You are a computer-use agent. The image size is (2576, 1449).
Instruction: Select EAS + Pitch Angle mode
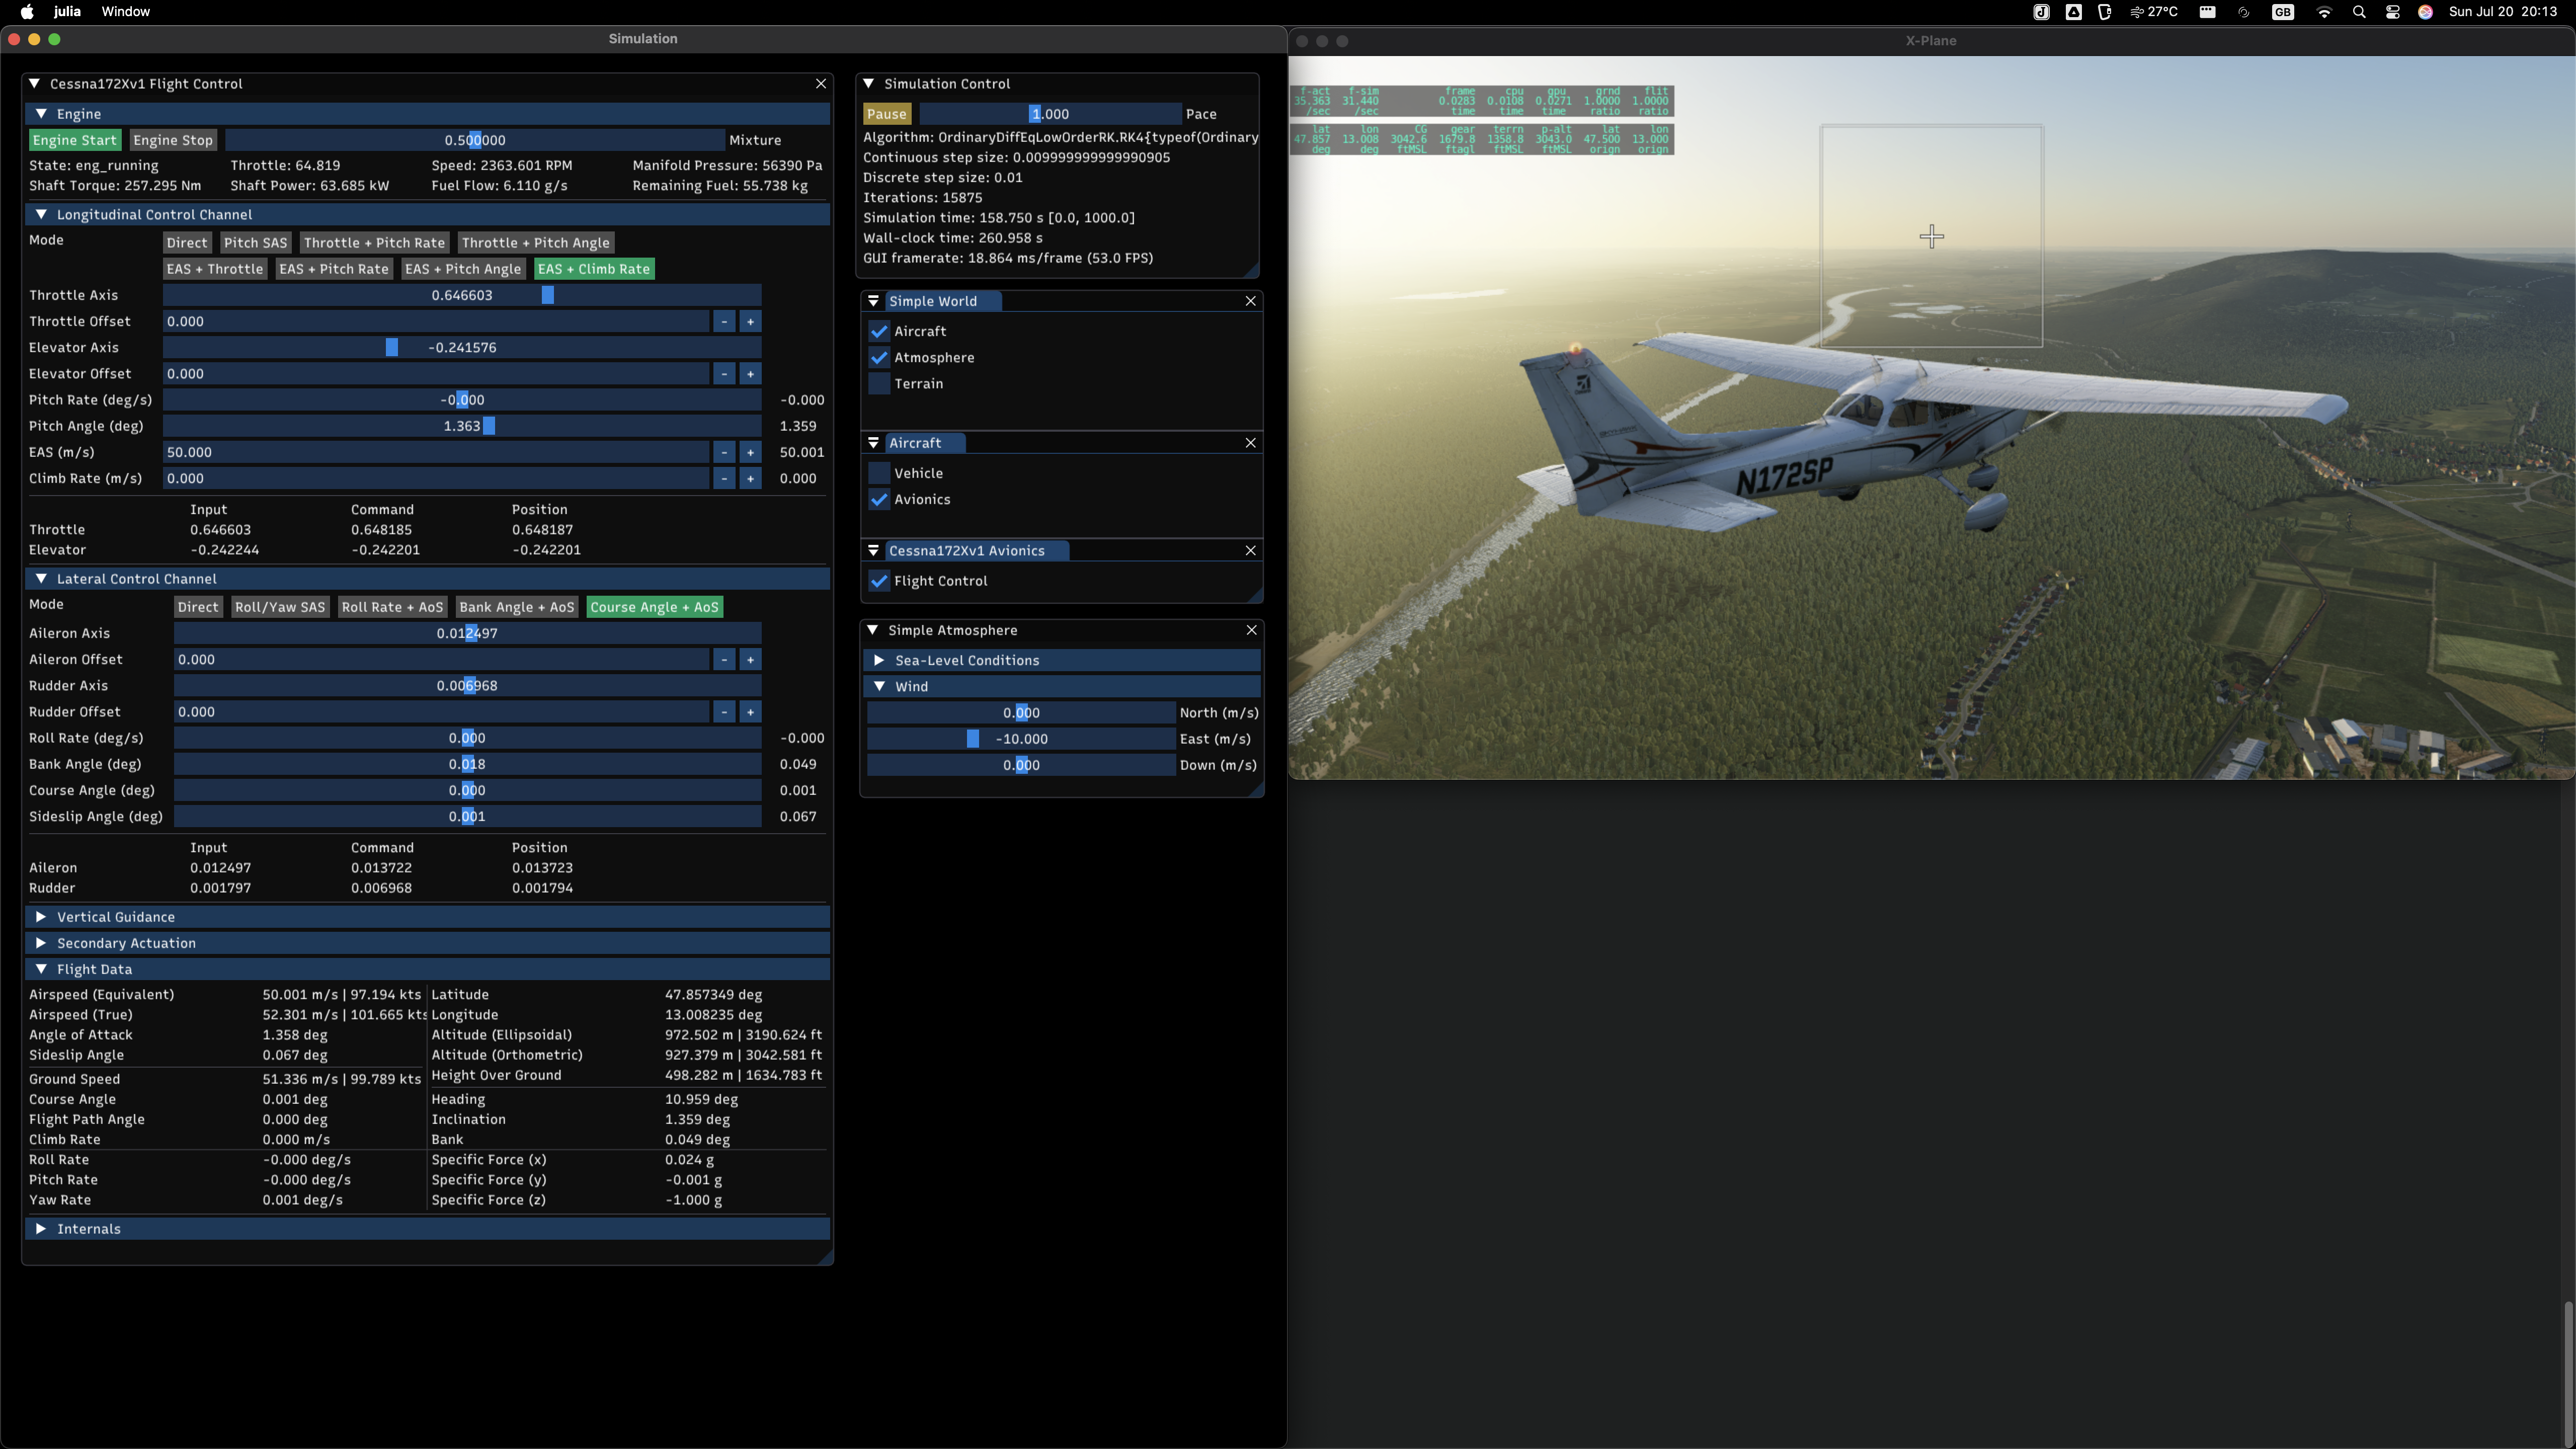pyautogui.click(x=463, y=269)
